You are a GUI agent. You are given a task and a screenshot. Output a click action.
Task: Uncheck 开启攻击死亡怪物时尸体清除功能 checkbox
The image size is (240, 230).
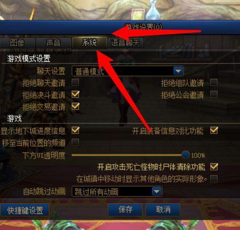pos(214,167)
